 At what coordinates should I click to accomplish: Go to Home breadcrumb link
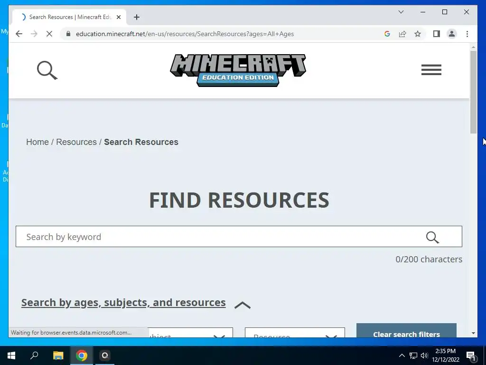click(x=37, y=142)
